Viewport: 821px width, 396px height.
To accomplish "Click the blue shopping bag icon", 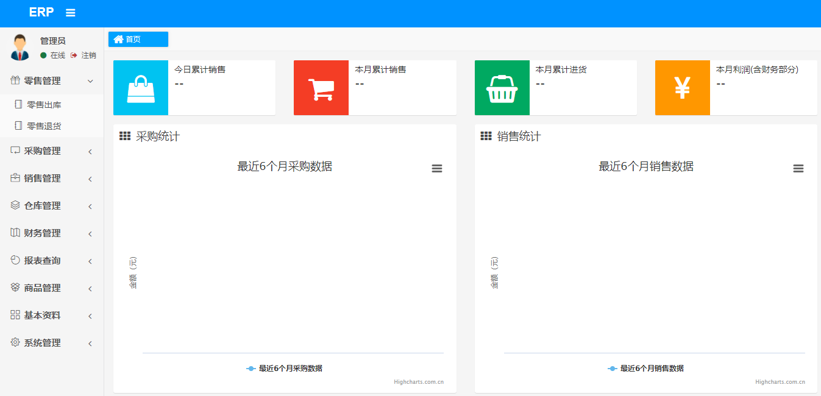I will point(141,88).
